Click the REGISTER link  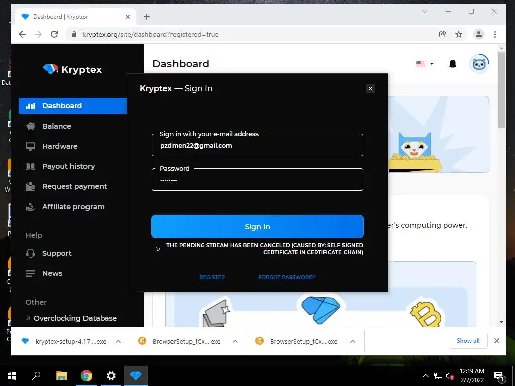pos(212,277)
